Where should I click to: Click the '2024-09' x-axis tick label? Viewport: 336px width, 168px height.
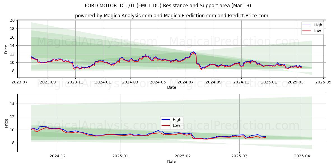pos(213,82)
